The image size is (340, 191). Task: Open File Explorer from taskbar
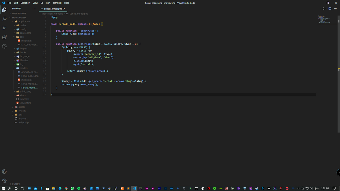click(x=54, y=188)
